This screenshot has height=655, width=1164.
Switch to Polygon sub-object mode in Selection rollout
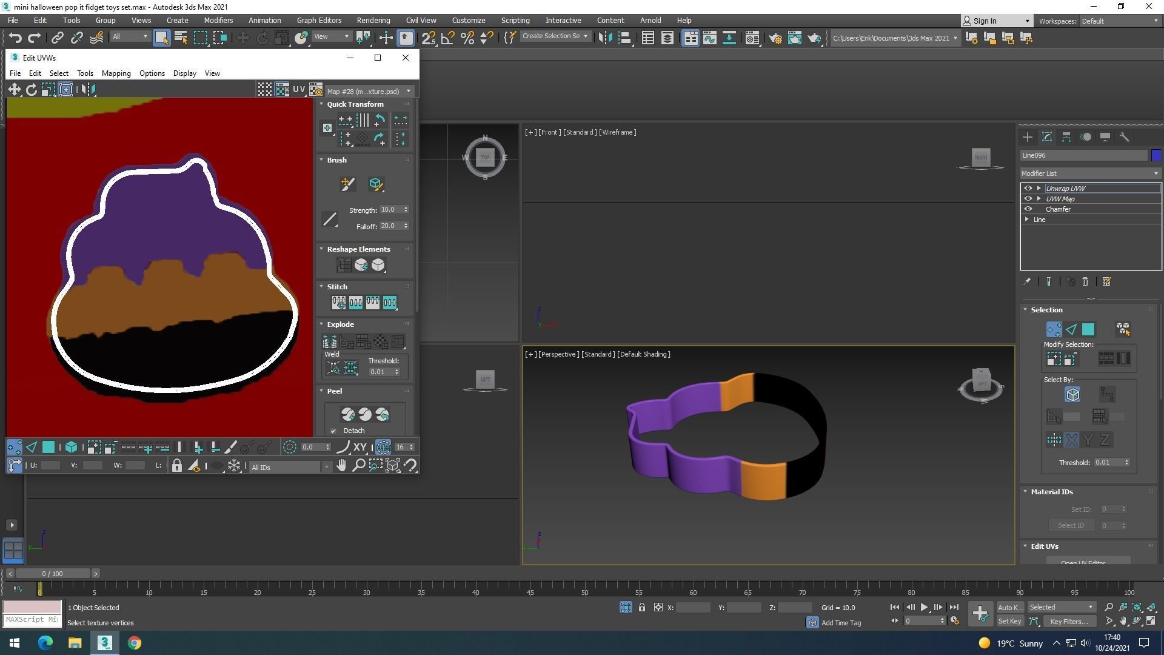pyautogui.click(x=1088, y=329)
